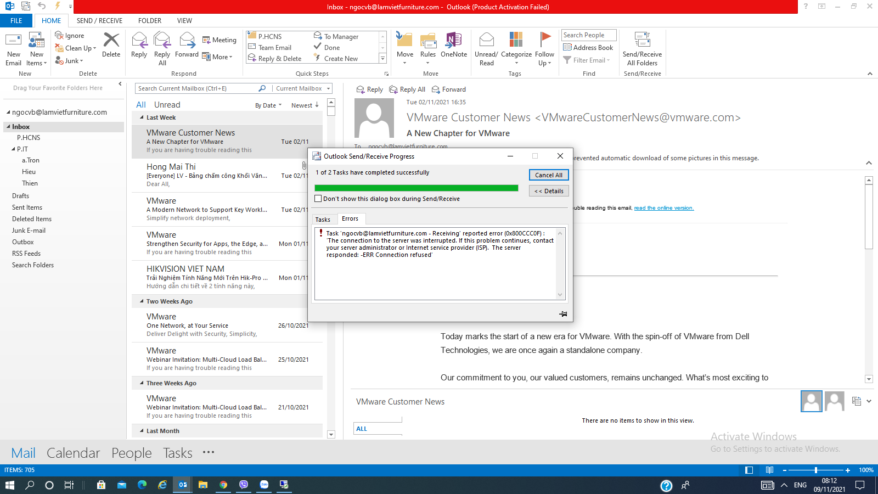Open the Junk dropdown
The image size is (878, 494).
(x=69, y=61)
